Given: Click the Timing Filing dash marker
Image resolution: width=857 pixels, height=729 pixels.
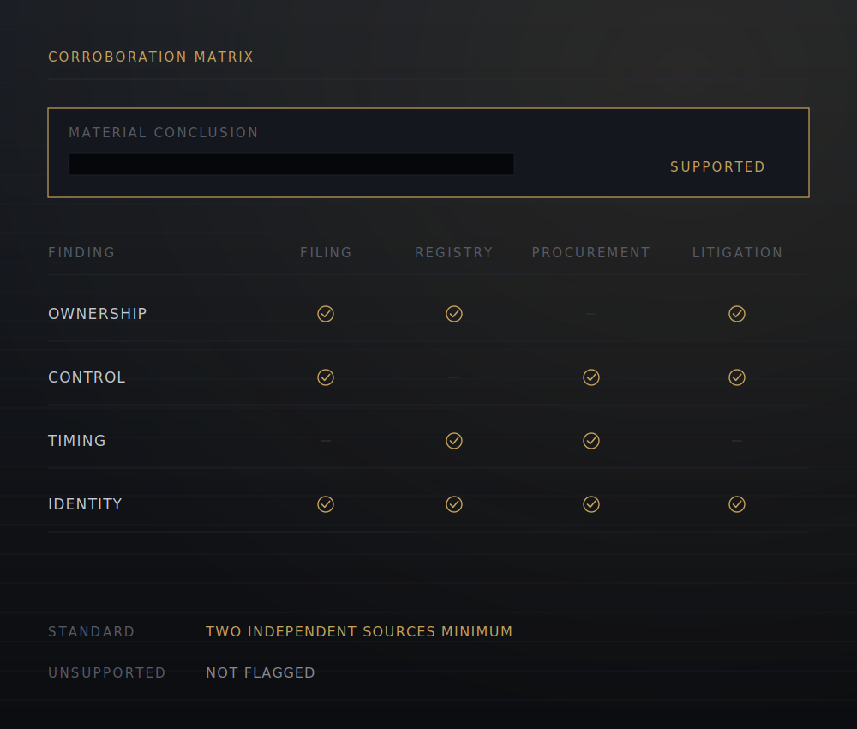Looking at the screenshot, I should coord(326,441).
